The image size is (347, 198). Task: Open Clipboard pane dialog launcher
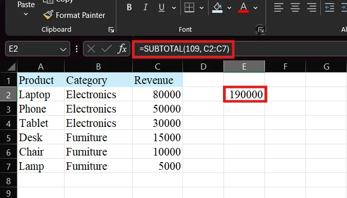point(111,30)
